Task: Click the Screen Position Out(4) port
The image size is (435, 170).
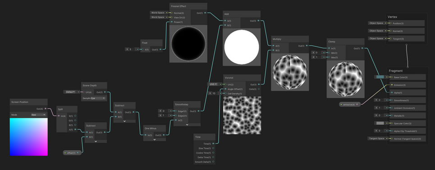Action: 46,109
